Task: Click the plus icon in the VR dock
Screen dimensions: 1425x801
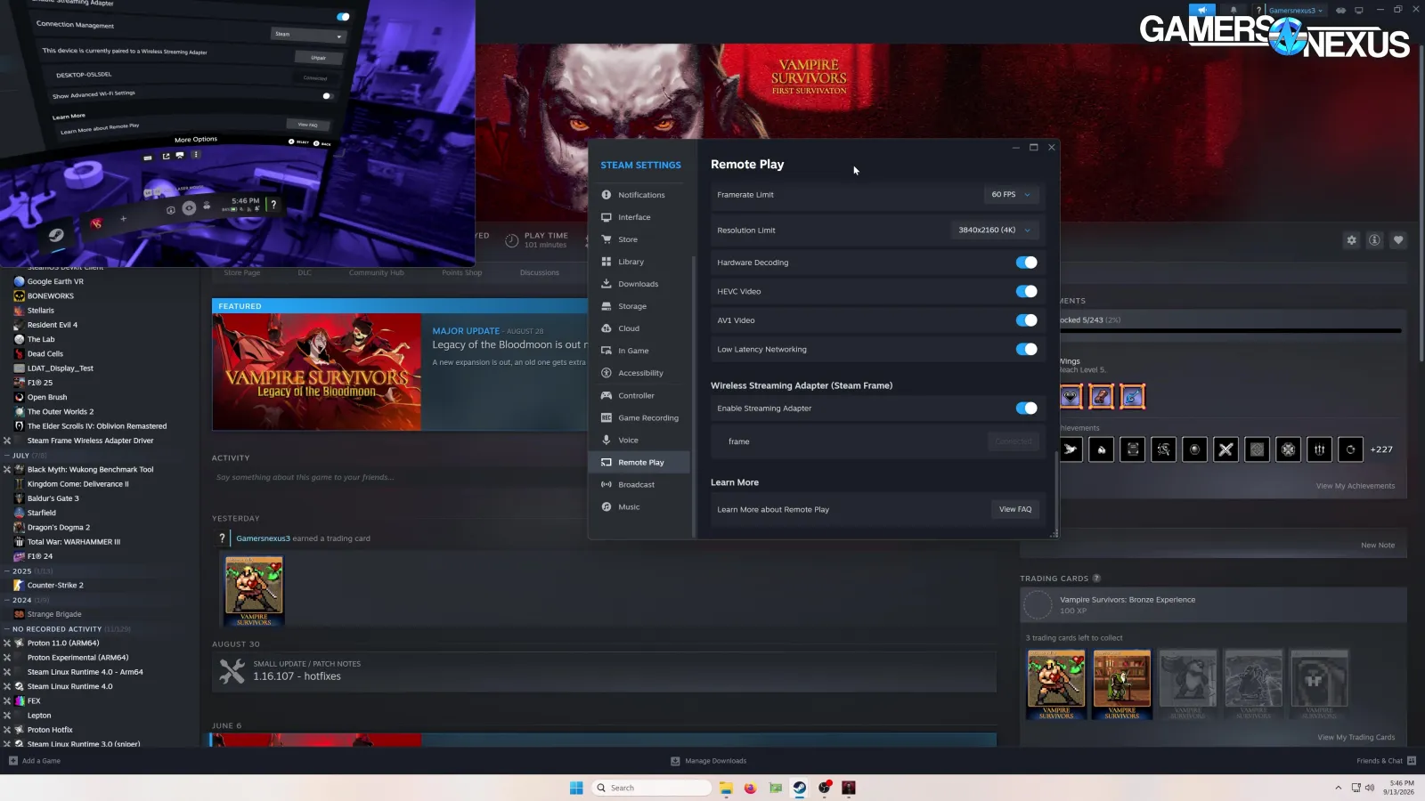Action: pyautogui.click(x=124, y=218)
